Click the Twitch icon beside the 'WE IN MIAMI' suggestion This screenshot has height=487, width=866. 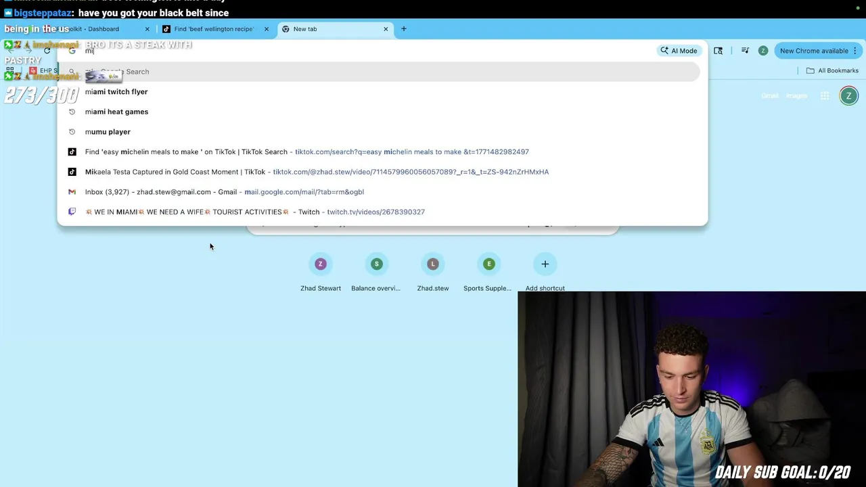click(72, 212)
